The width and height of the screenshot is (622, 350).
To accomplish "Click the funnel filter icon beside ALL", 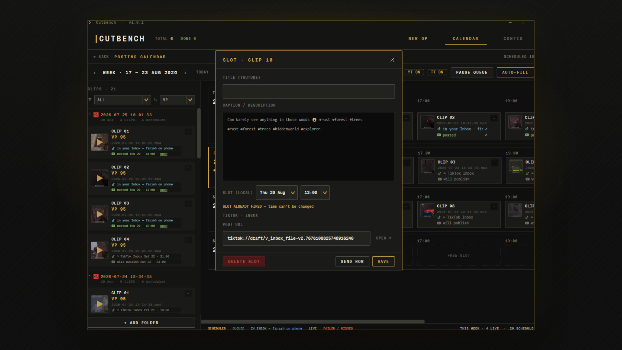I will pos(90,100).
